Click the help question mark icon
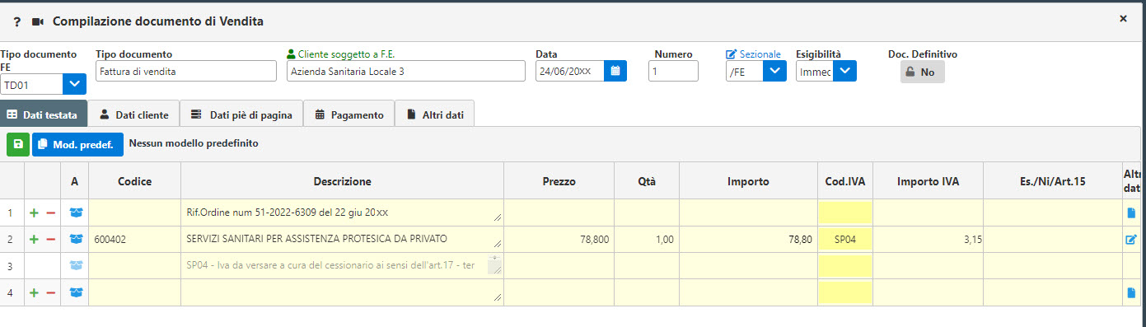Viewport: 1146px width, 327px height. 16,21
